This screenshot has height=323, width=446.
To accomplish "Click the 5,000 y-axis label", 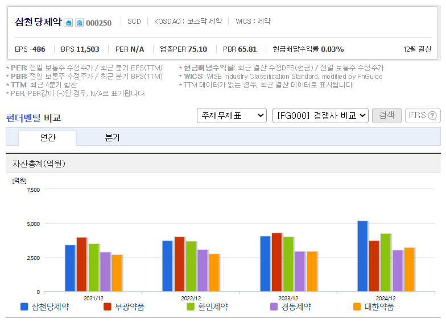I will click(x=33, y=224).
